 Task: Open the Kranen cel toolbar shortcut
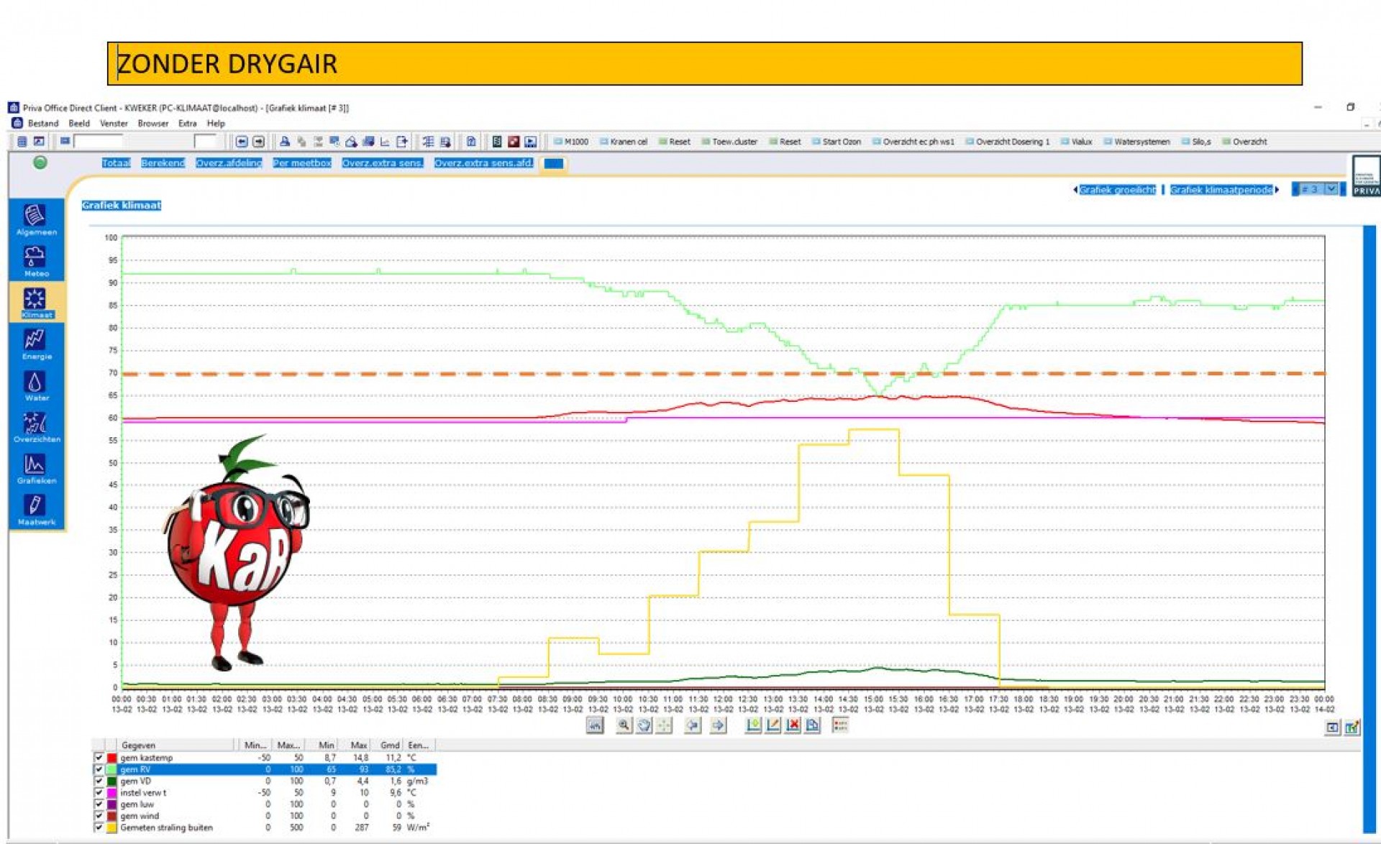(624, 142)
